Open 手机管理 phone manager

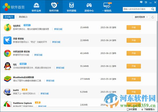132,109
